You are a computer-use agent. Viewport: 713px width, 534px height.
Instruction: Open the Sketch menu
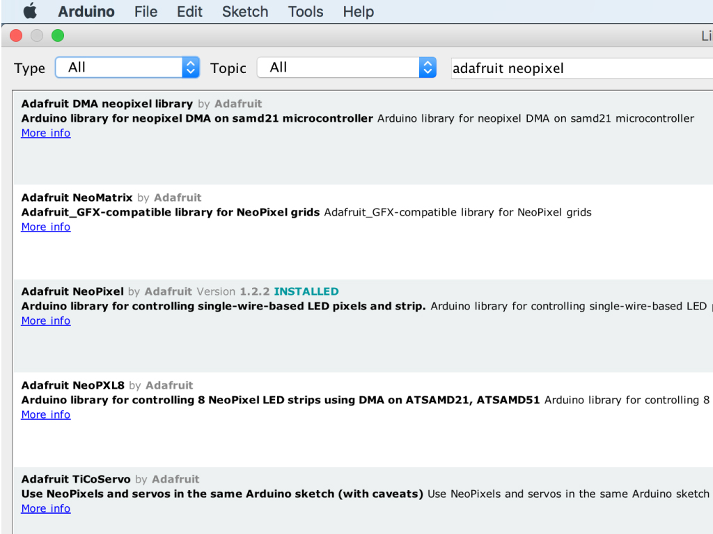click(245, 11)
